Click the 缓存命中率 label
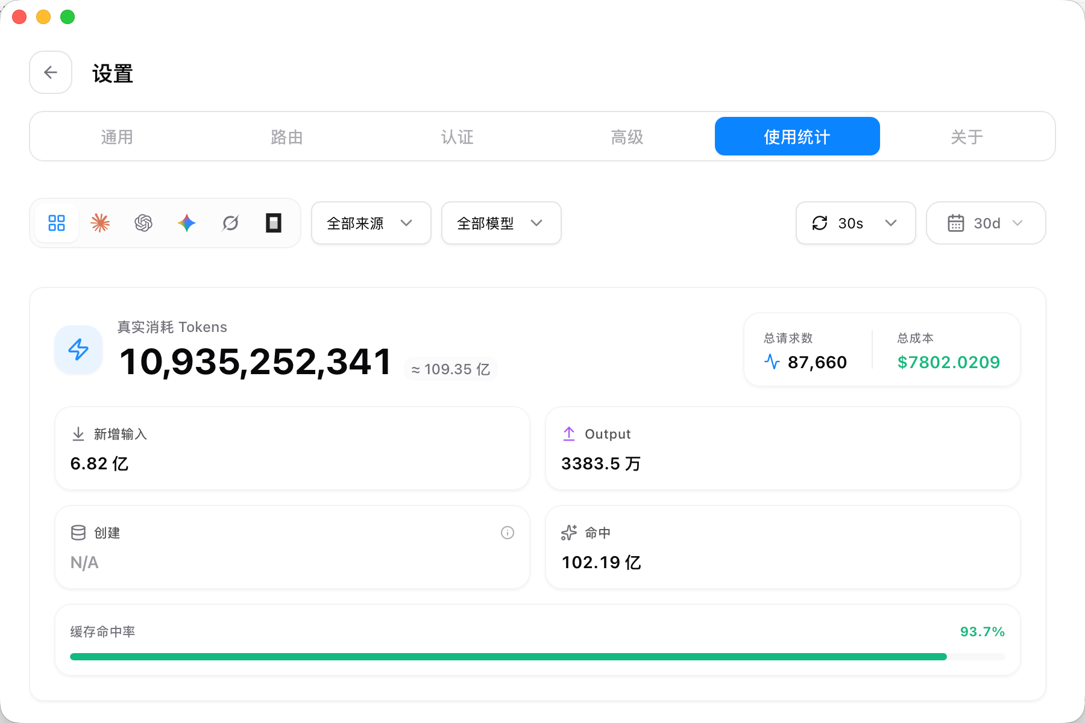The height and width of the screenshot is (723, 1085). click(102, 631)
